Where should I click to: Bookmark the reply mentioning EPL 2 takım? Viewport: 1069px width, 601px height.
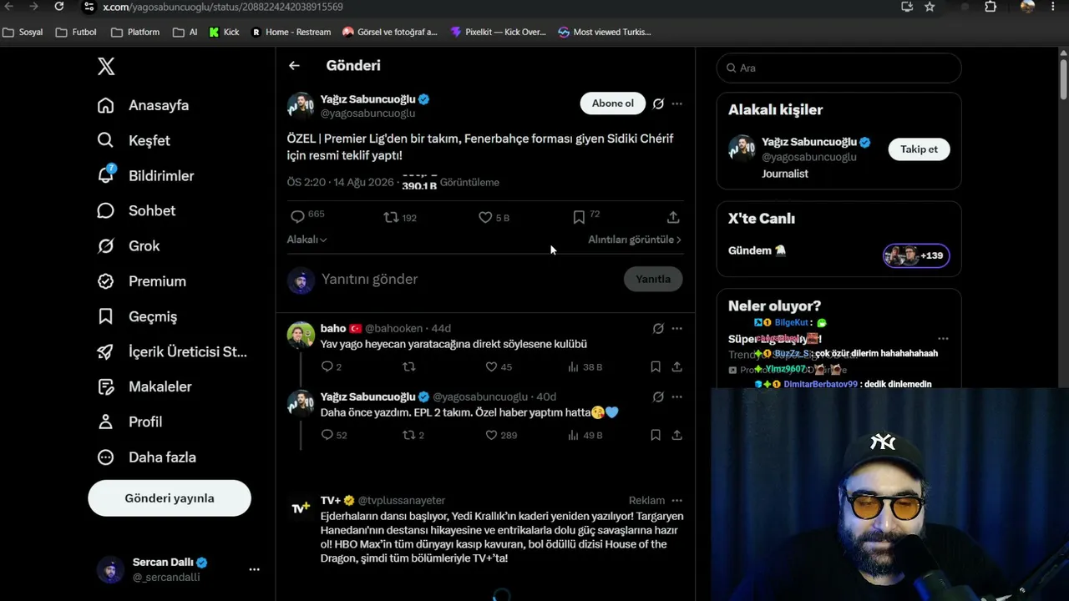656,435
